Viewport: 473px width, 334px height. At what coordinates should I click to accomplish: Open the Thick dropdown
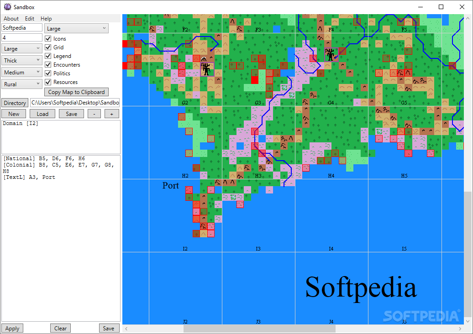coord(22,60)
